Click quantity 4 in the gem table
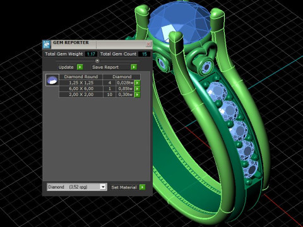303x227 pixels. 109,83
